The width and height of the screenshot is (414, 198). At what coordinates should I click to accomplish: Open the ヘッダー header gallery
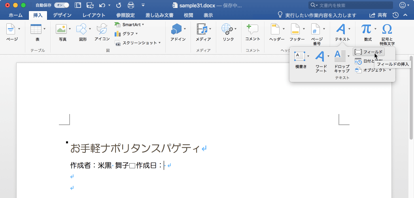(x=277, y=32)
